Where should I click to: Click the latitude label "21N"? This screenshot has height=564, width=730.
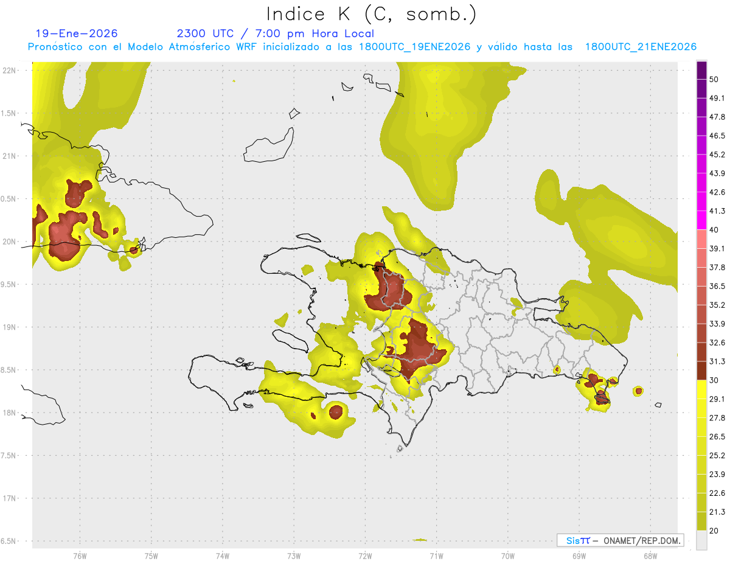pyautogui.click(x=10, y=156)
